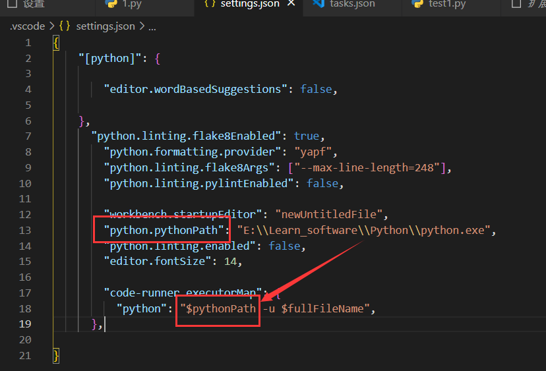
Task: Click $fullFileName on line 18
Action: (x=322, y=308)
